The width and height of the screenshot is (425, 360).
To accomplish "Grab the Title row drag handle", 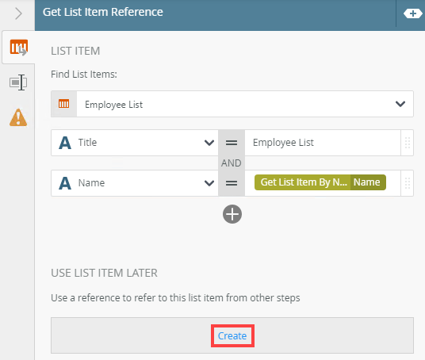I will coord(407,143).
